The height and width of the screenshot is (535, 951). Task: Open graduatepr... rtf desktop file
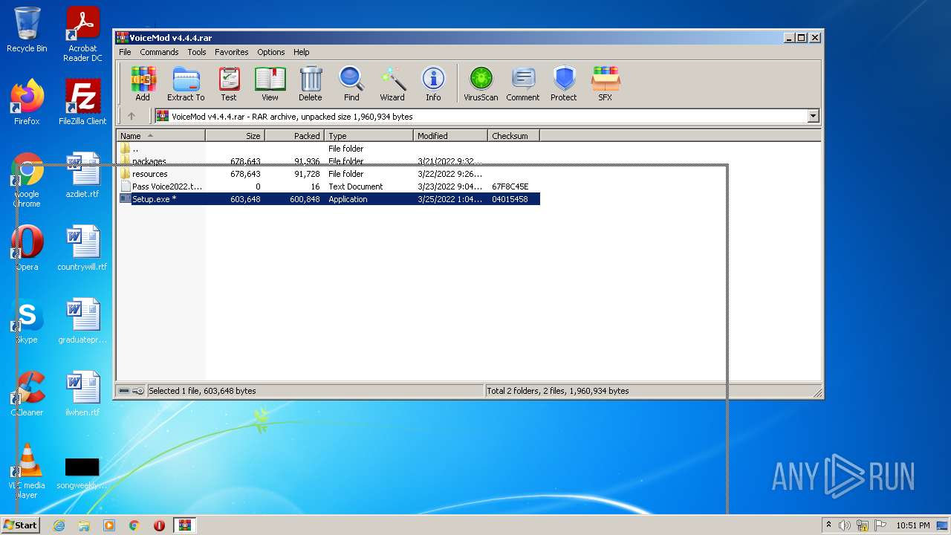(82, 321)
